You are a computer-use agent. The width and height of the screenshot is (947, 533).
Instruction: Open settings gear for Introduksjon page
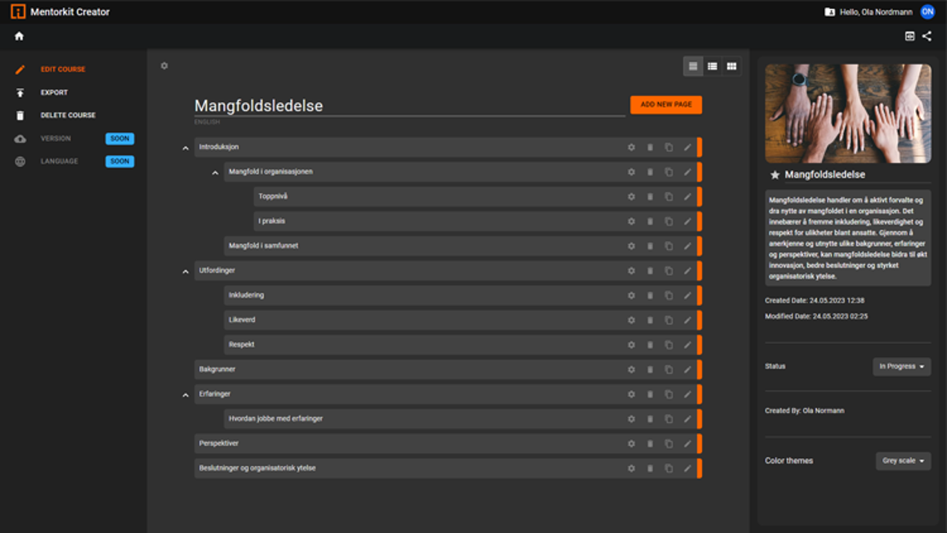click(x=631, y=147)
